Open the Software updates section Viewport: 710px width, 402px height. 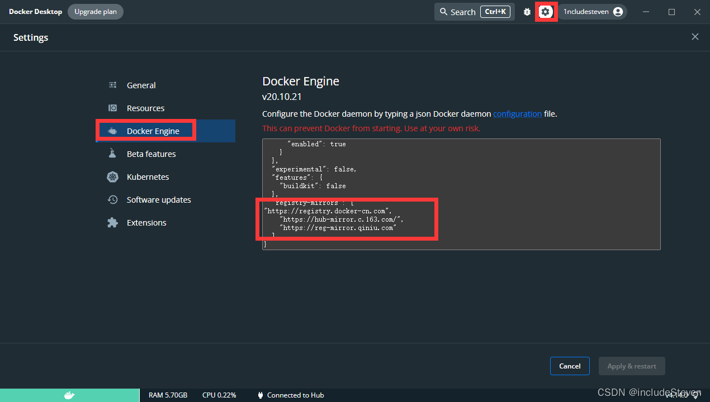(x=165, y=200)
